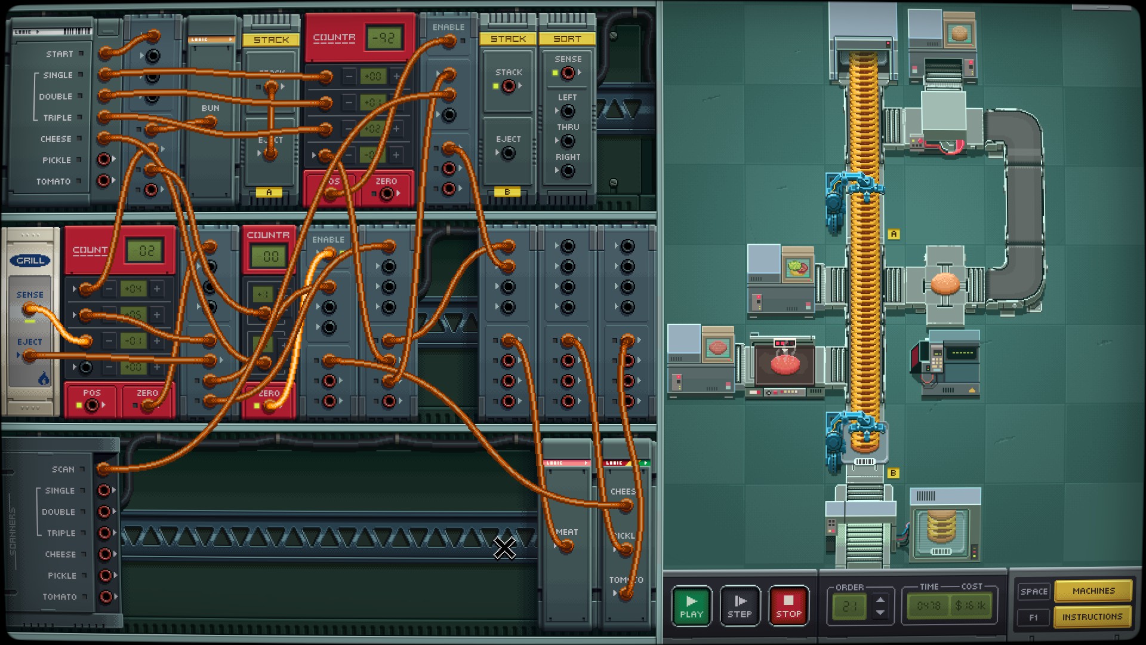Click the grill flame icon
The width and height of the screenshot is (1146, 645).
44,378
